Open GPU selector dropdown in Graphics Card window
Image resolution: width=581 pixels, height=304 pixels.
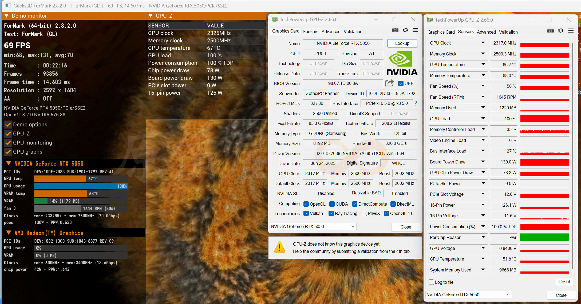coord(313,226)
